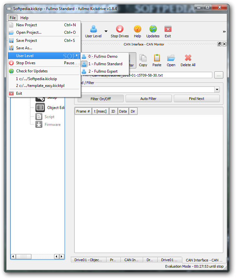The width and height of the screenshot is (236, 279).
Task: Select 1 - Fullmo Standard user level
Action: 105,64
